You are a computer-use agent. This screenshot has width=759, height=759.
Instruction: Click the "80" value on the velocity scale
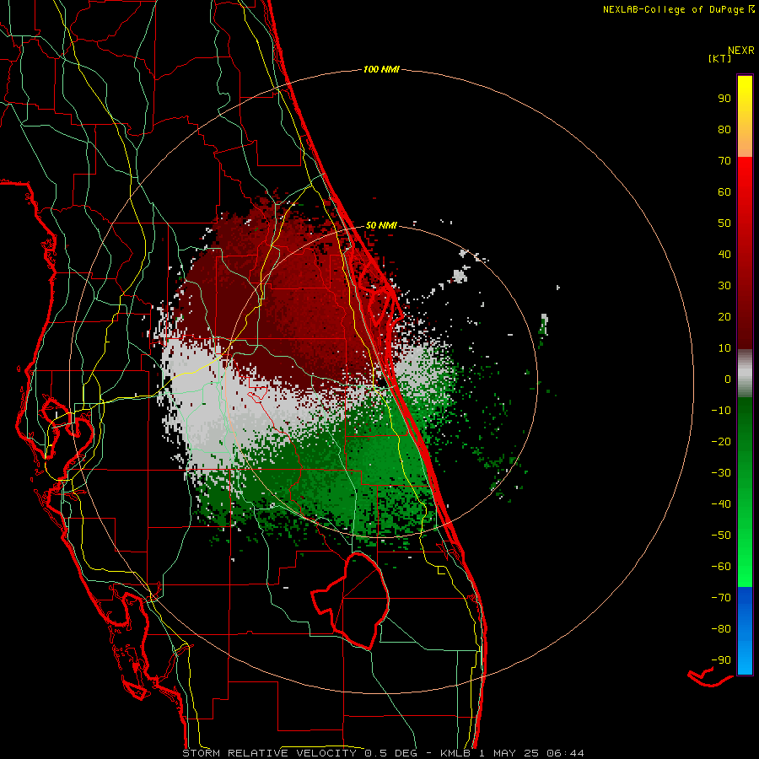724,130
